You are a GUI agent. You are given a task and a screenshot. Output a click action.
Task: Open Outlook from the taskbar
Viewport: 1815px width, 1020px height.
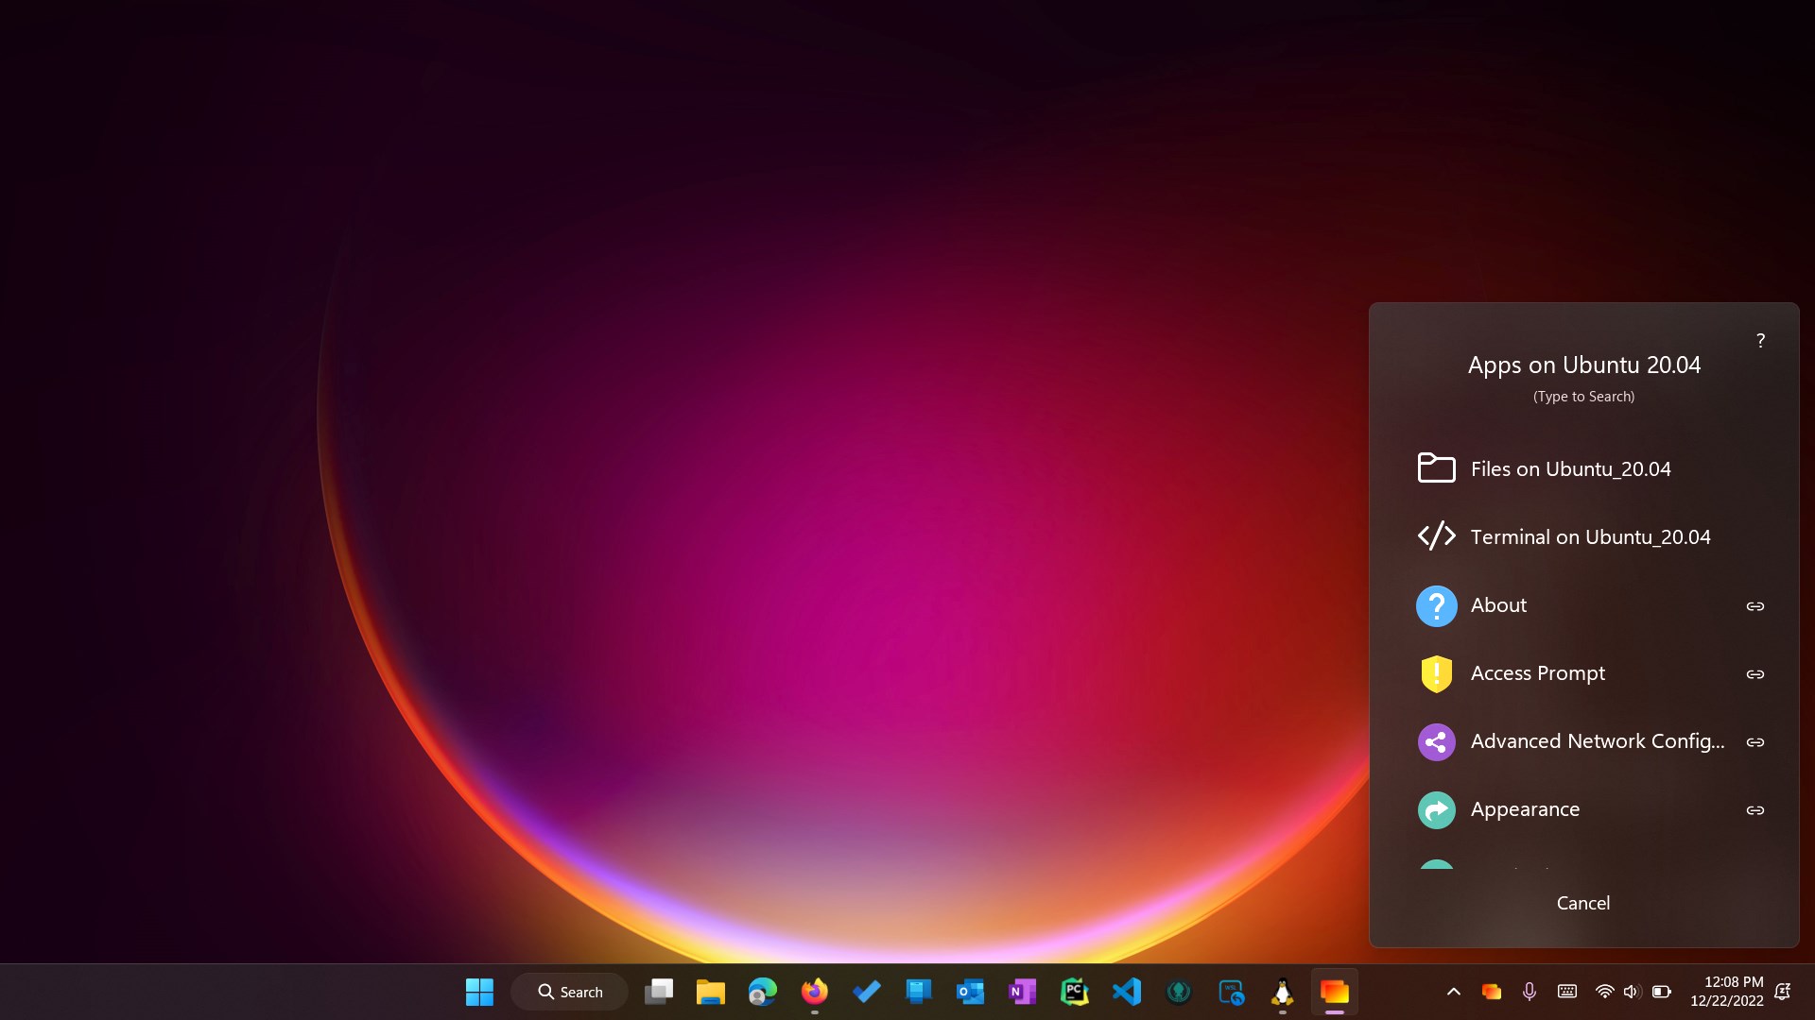970,992
